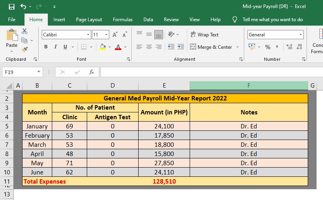
Task: Toggle Bold formatting
Action: point(46,47)
